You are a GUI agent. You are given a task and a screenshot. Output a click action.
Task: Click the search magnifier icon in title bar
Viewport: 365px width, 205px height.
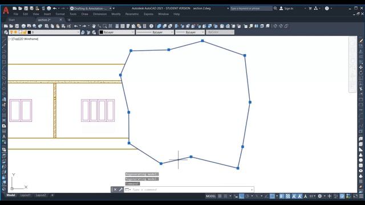[275, 9]
